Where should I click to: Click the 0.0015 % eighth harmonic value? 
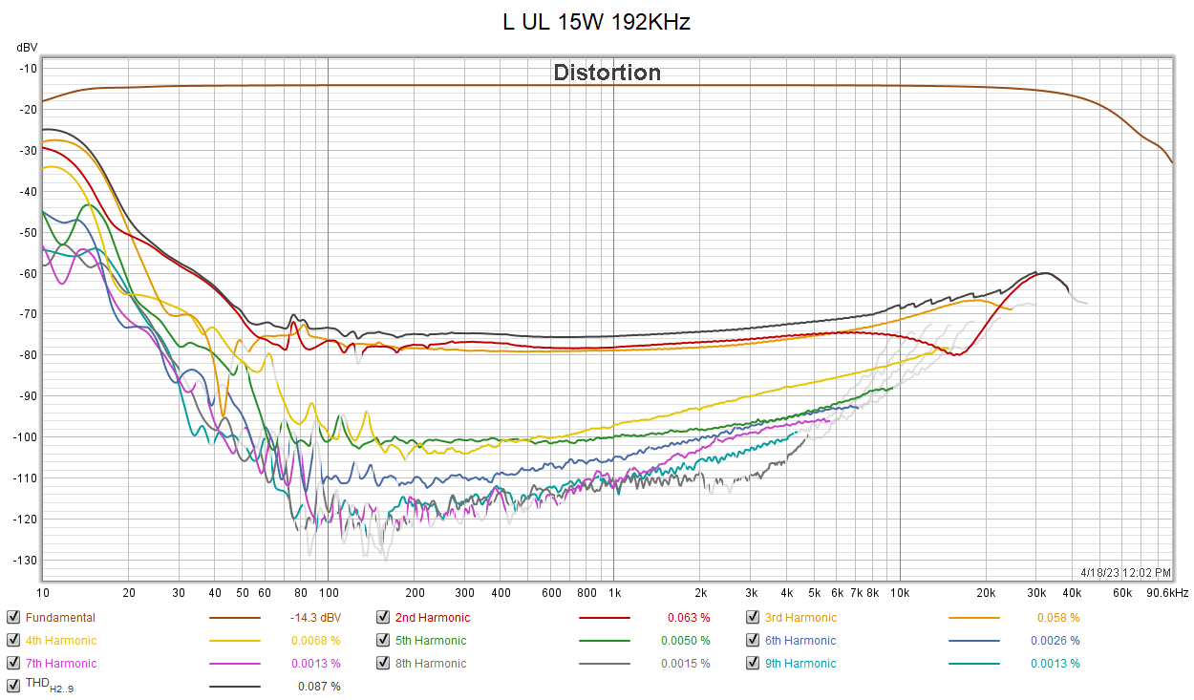click(x=686, y=664)
